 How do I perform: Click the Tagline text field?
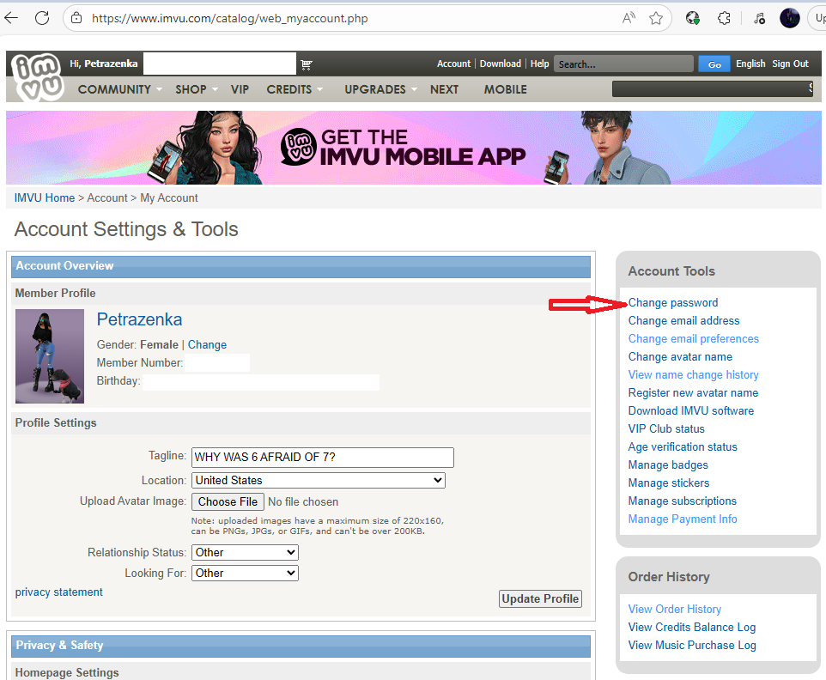pyautogui.click(x=322, y=457)
